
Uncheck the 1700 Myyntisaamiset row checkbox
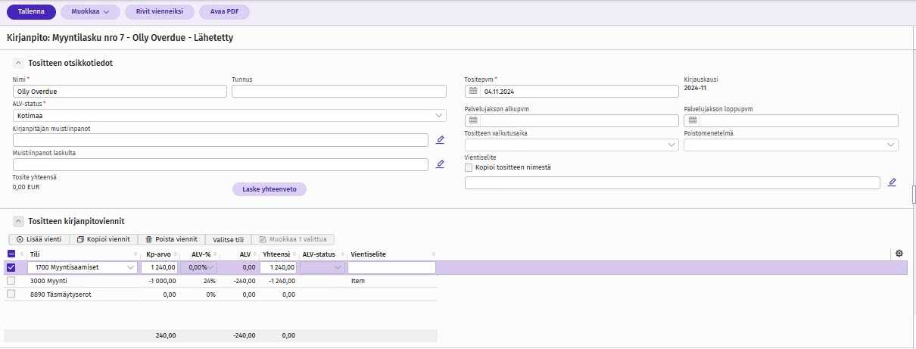[11, 267]
